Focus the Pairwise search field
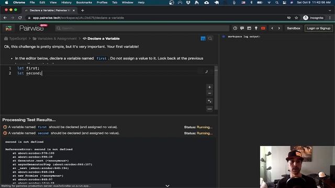This screenshot has height=188, width=335. [x=142, y=28]
